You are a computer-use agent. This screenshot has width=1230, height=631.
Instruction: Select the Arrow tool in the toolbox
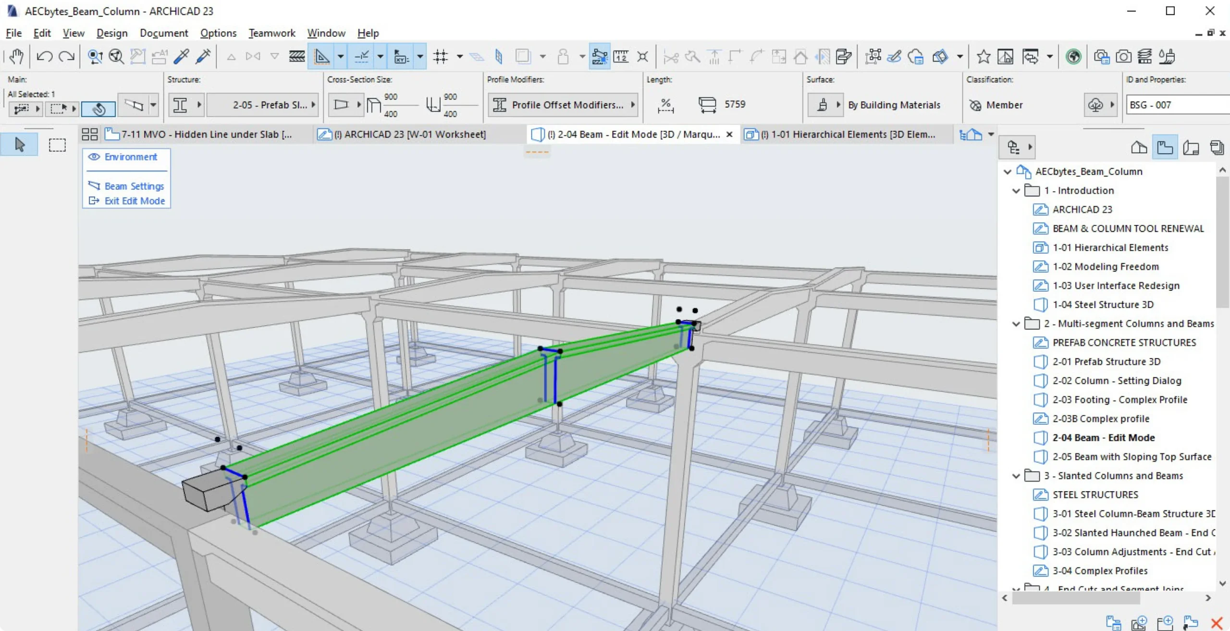(19, 145)
